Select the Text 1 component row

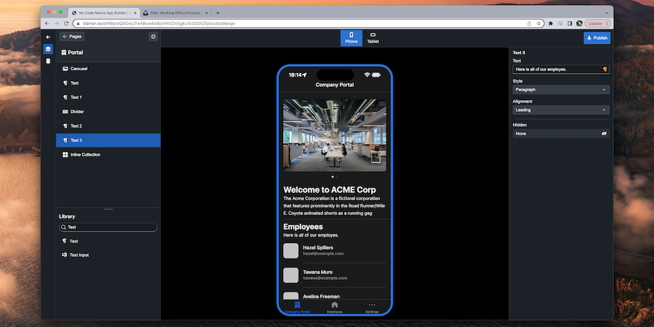[x=108, y=97]
